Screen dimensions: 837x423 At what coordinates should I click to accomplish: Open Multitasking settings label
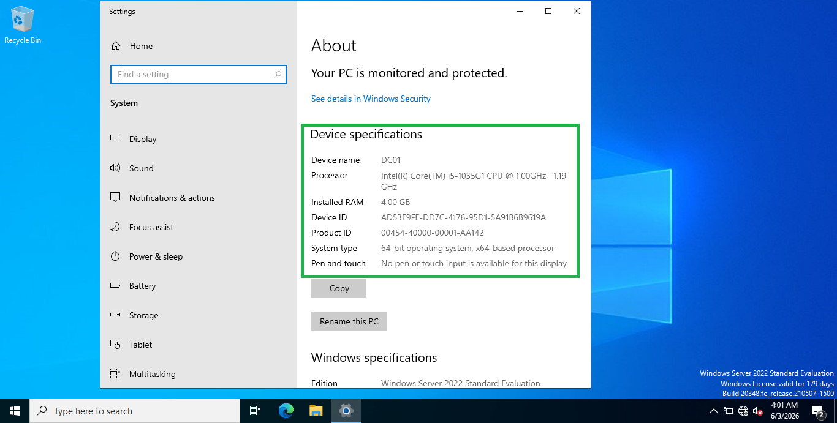[153, 374]
